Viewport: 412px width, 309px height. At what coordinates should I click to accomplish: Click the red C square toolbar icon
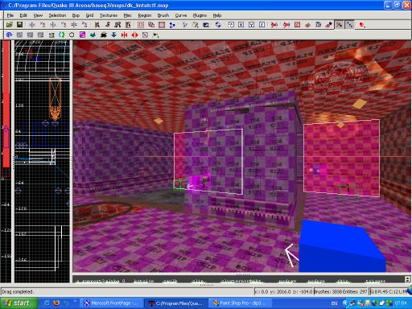[297, 25]
